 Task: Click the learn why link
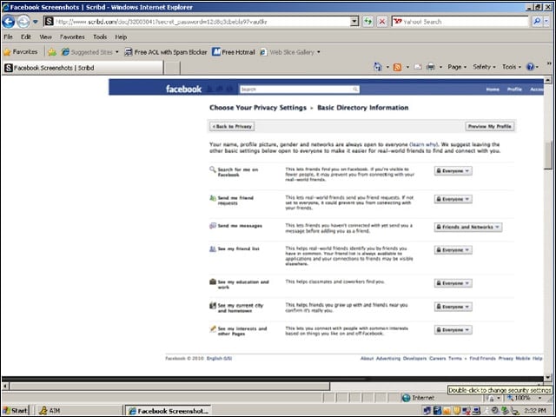[424, 144]
